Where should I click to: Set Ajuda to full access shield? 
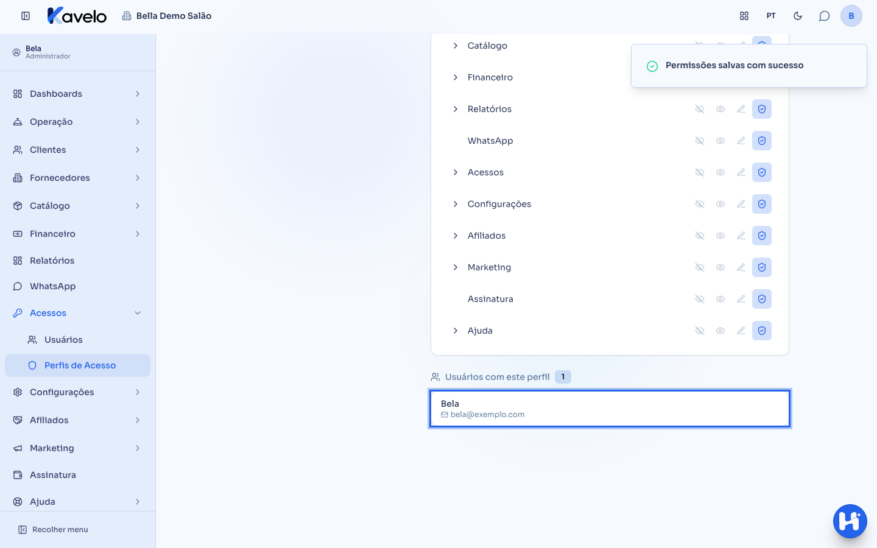(x=762, y=331)
